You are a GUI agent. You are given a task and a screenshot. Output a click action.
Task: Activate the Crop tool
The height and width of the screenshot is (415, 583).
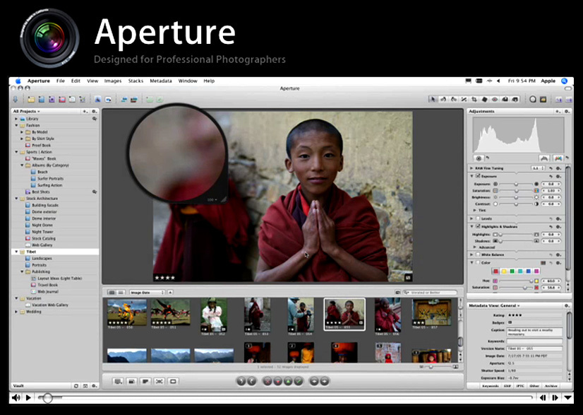pyautogui.click(x=474, y=99)
